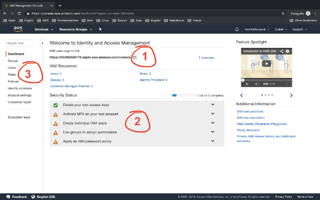Expand Apply an IAM password policy
Viewport: 320px width, 200px height.
click(x=213, y=141)
